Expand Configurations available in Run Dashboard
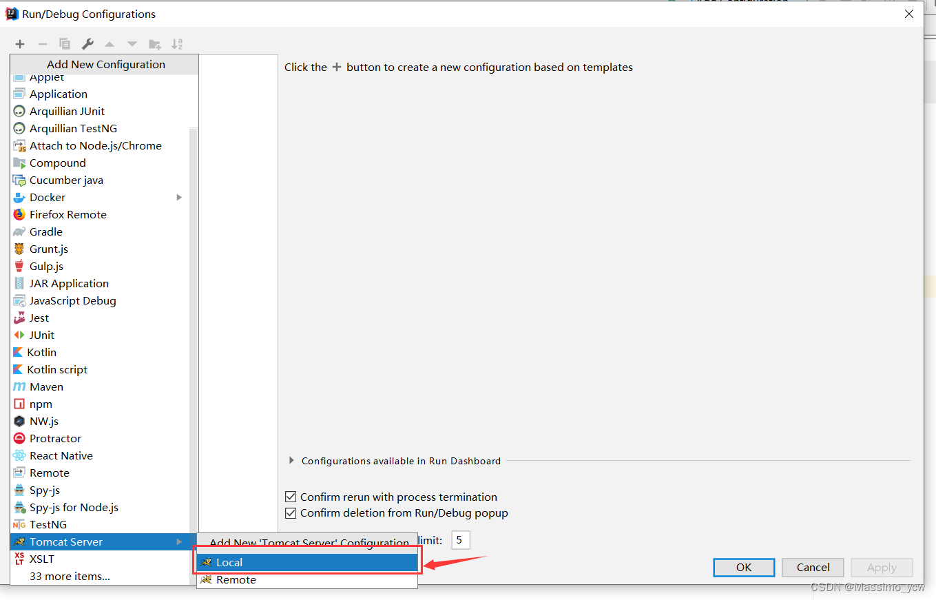This screenshot has width=936, height=600. pyautogui.click(x=291, y=460)
